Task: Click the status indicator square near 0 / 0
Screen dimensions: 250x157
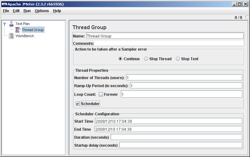Action: click(247, 17)
